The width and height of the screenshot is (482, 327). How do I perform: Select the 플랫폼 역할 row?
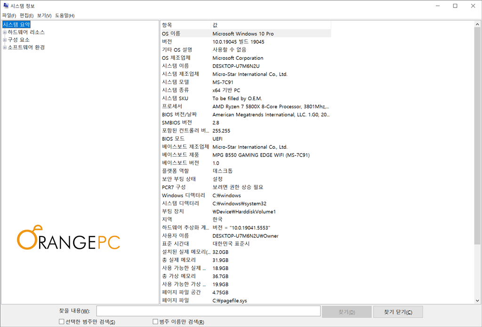click(246, 171)
